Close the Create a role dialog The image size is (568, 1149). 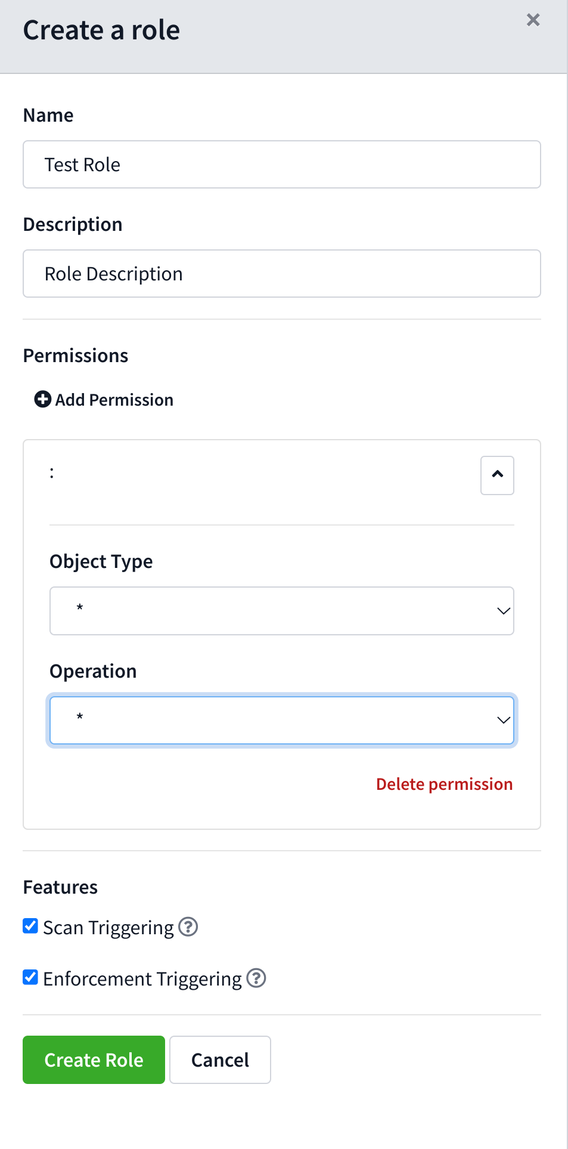click(533, 20)
